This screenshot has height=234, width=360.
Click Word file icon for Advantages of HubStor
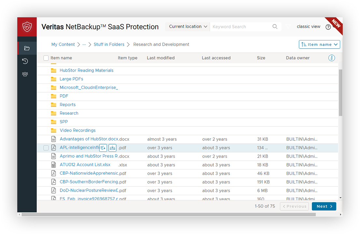[x=53, y=139]
